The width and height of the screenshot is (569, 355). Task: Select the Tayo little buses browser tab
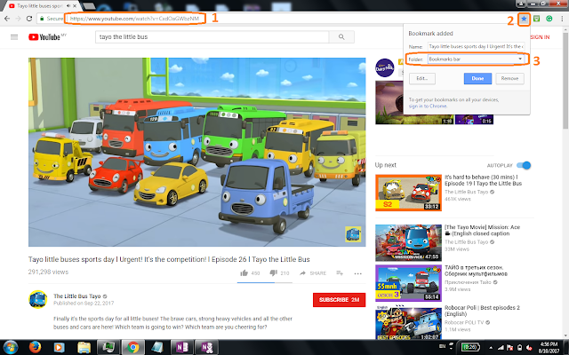(44, 6)
